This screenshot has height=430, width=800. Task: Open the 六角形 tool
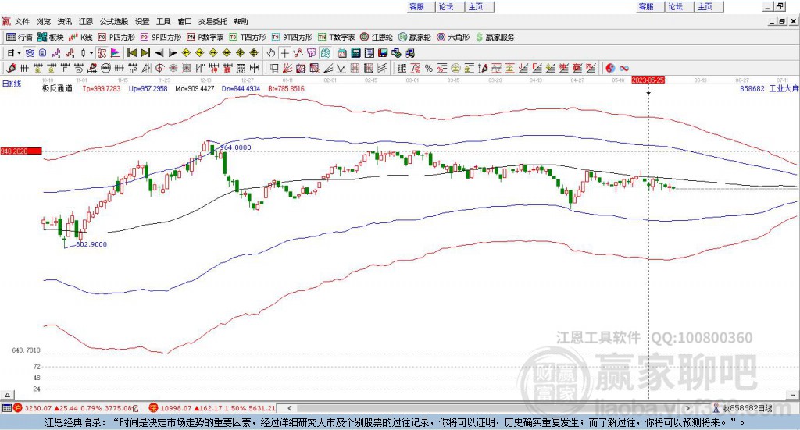coord(453,37)
